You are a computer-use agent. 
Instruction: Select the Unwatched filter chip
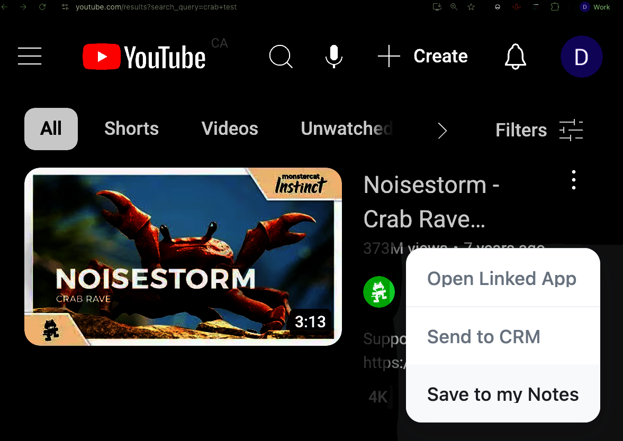tap(347, 128)
